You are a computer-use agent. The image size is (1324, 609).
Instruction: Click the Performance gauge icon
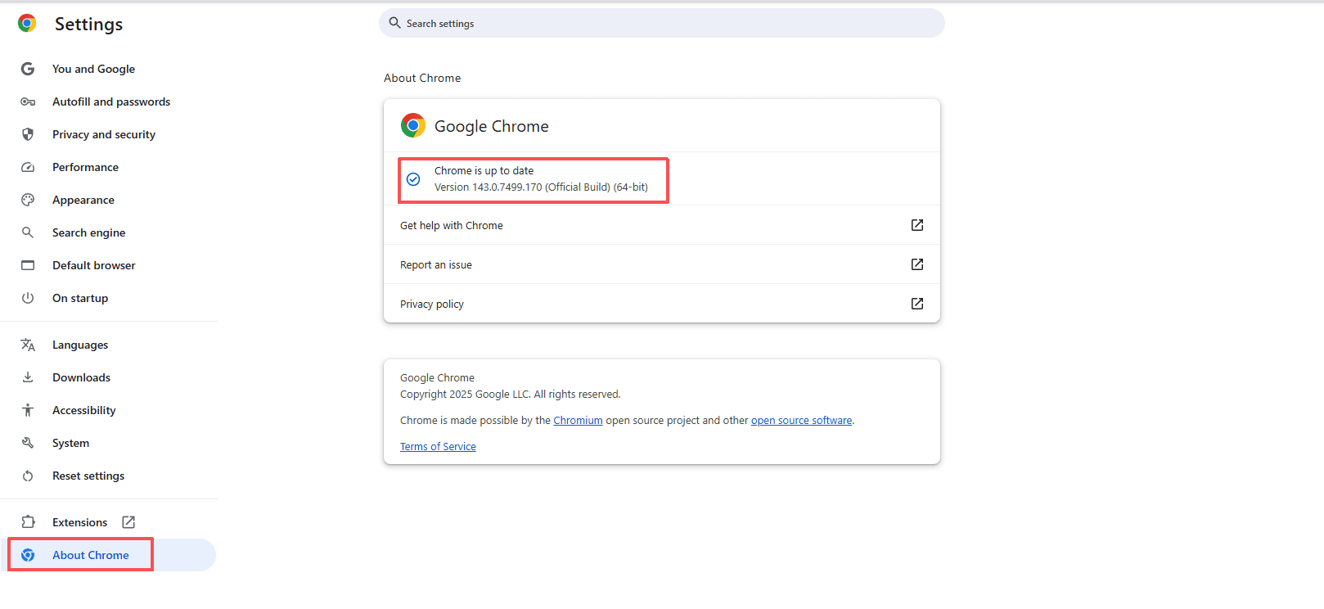pos(28,167)
